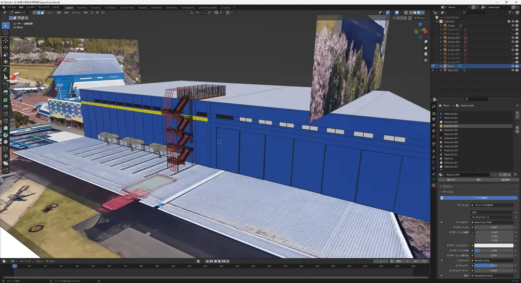Disable render camera icon for Empty.006
The height and width of the screenshot is (283, 521).
517,50
